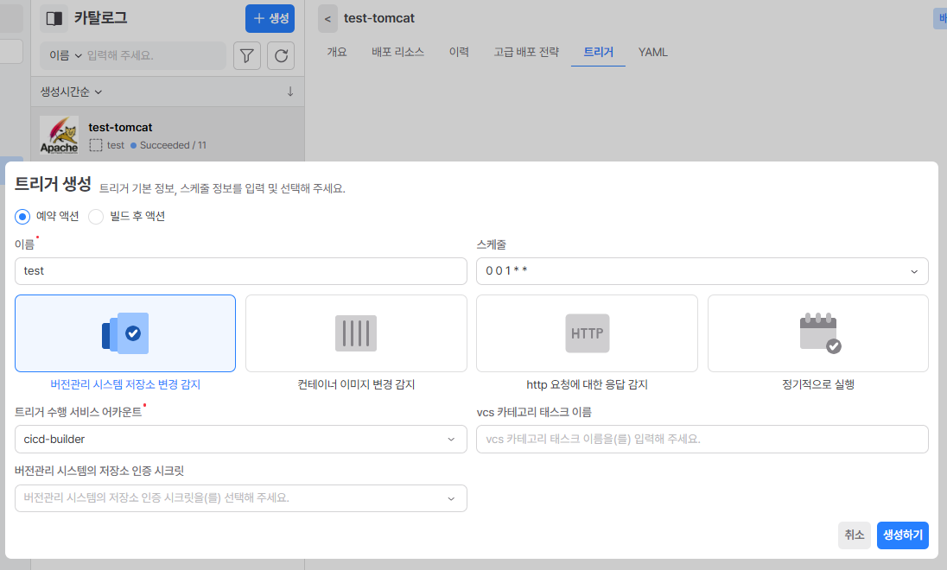Image resolution: width=947 pixels, height=570 pixels.
Task: Click the Apache Tomcat logo thumbnail
Action: tap(59, 136)
